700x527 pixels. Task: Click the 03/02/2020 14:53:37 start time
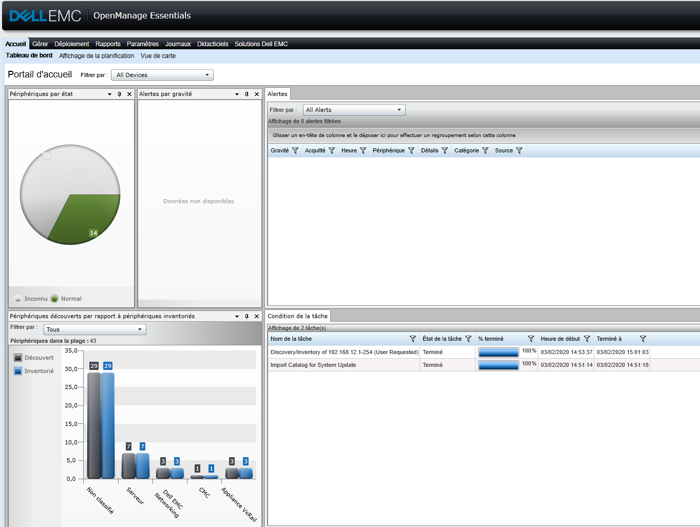pos(566,352)
